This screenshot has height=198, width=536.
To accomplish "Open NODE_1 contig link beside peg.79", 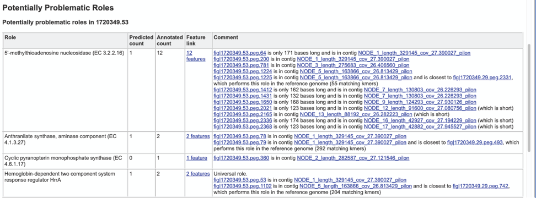I will pos(350,142).
